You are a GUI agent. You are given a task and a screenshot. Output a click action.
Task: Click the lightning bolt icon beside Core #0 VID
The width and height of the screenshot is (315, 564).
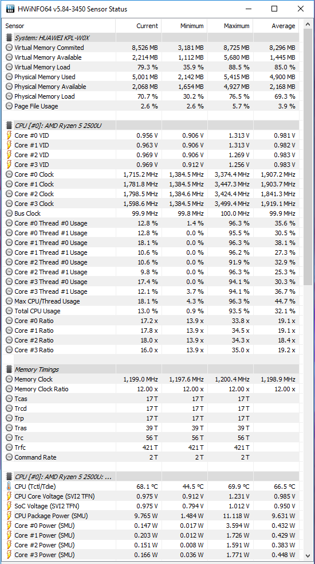coord(9,135)
